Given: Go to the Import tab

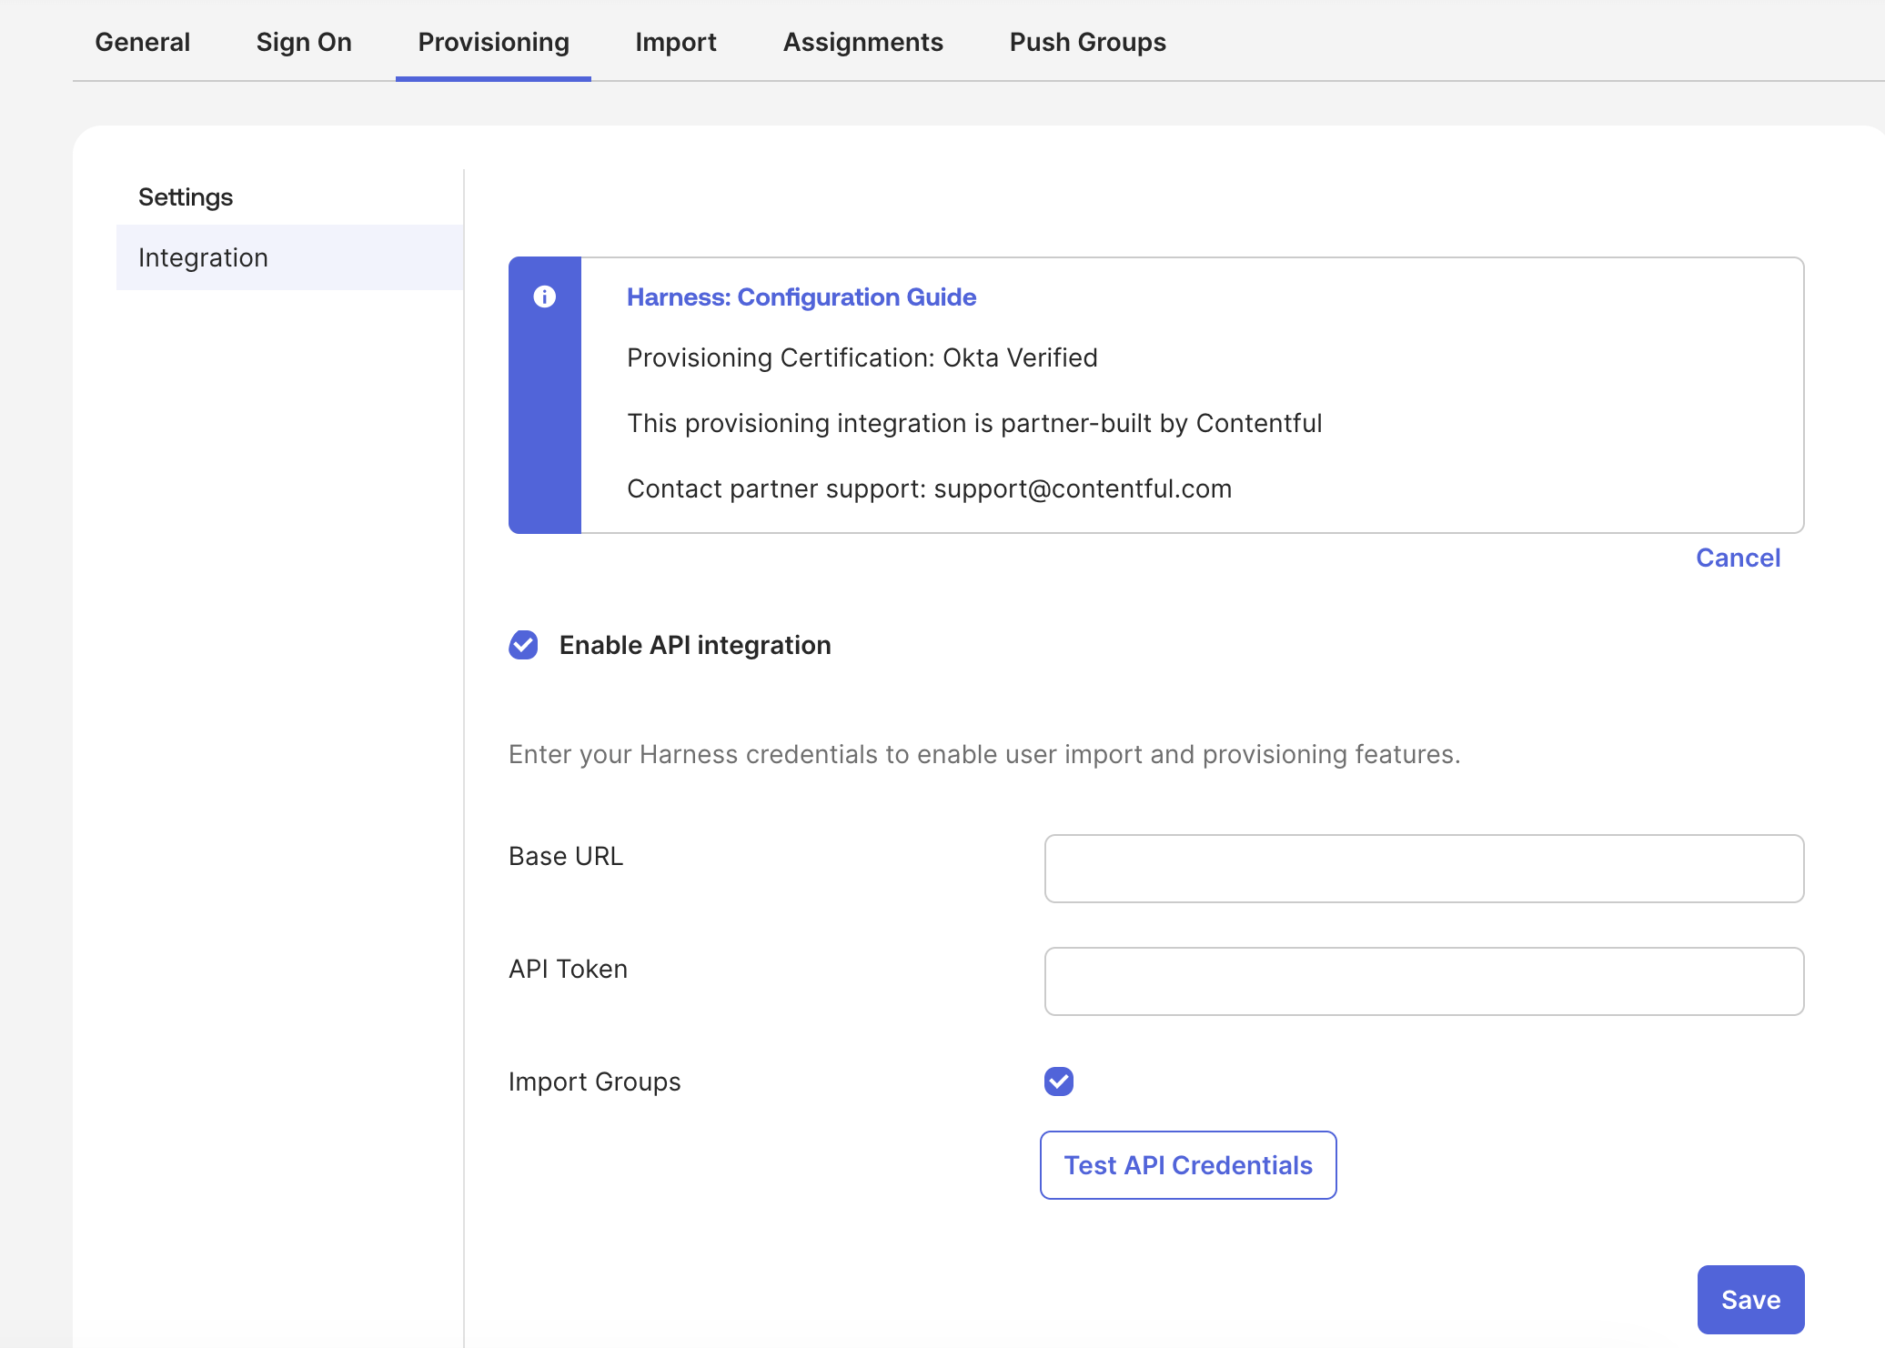Looking at the screenshot, I should [676, 42].
